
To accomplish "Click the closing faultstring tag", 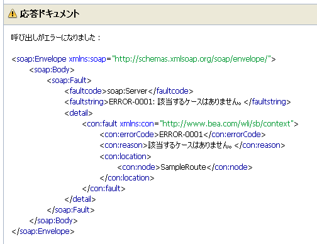I will pyautogui.click(x=267, y=102).
